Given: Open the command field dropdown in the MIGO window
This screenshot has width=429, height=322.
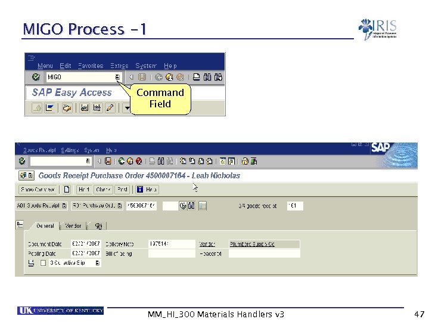Looking at the screenshot, I should pyautogui.click(x=88, y=161).
